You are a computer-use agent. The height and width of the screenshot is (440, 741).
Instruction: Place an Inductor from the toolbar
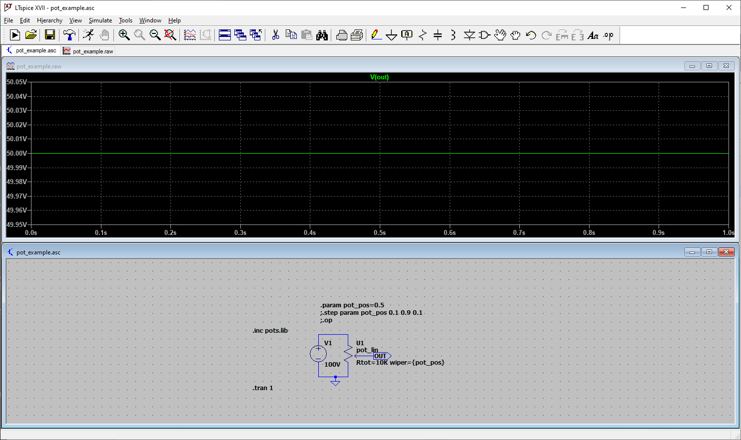click(x=453, y=35)
